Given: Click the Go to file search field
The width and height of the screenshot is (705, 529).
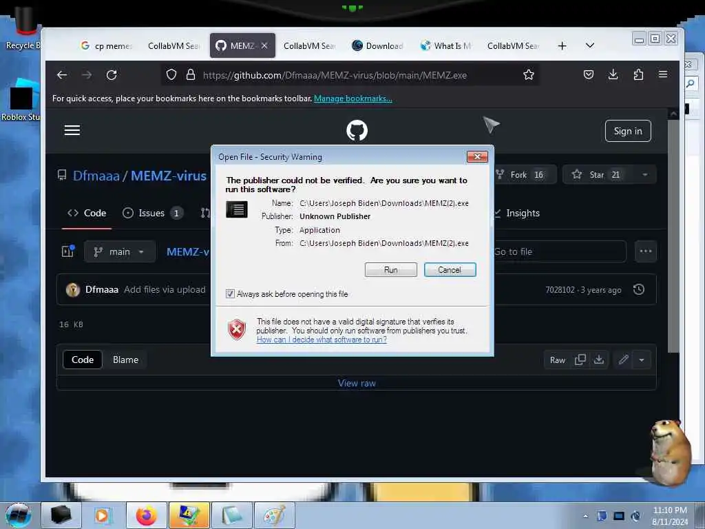Looking at the screenshot, I should point(559,251).
